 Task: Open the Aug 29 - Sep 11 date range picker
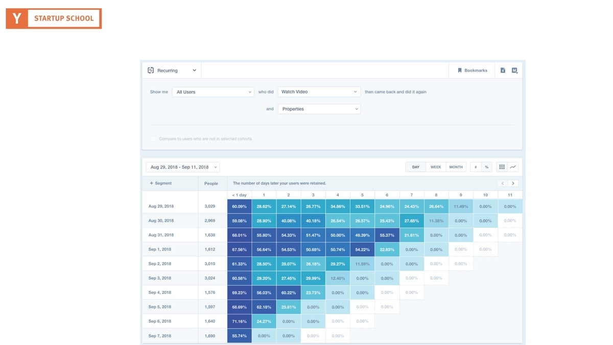coord(183,167)
